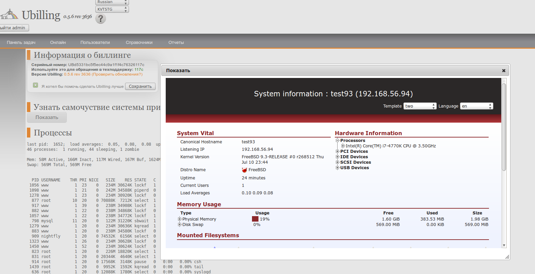Expand the Intel Core i7-4770K CPU node
The width and height of the screenshot is (535, 274).
(x=343, y=146)
